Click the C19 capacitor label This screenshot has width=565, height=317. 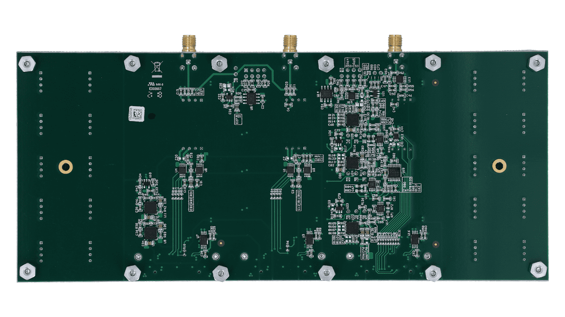177,92
